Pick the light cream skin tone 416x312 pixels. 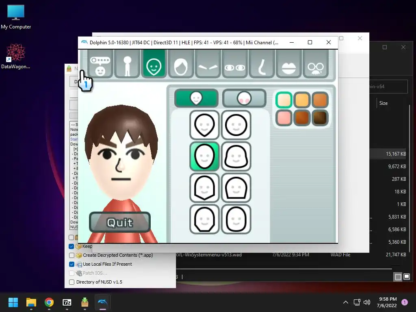pyautogui.click(x=284, y=100)
